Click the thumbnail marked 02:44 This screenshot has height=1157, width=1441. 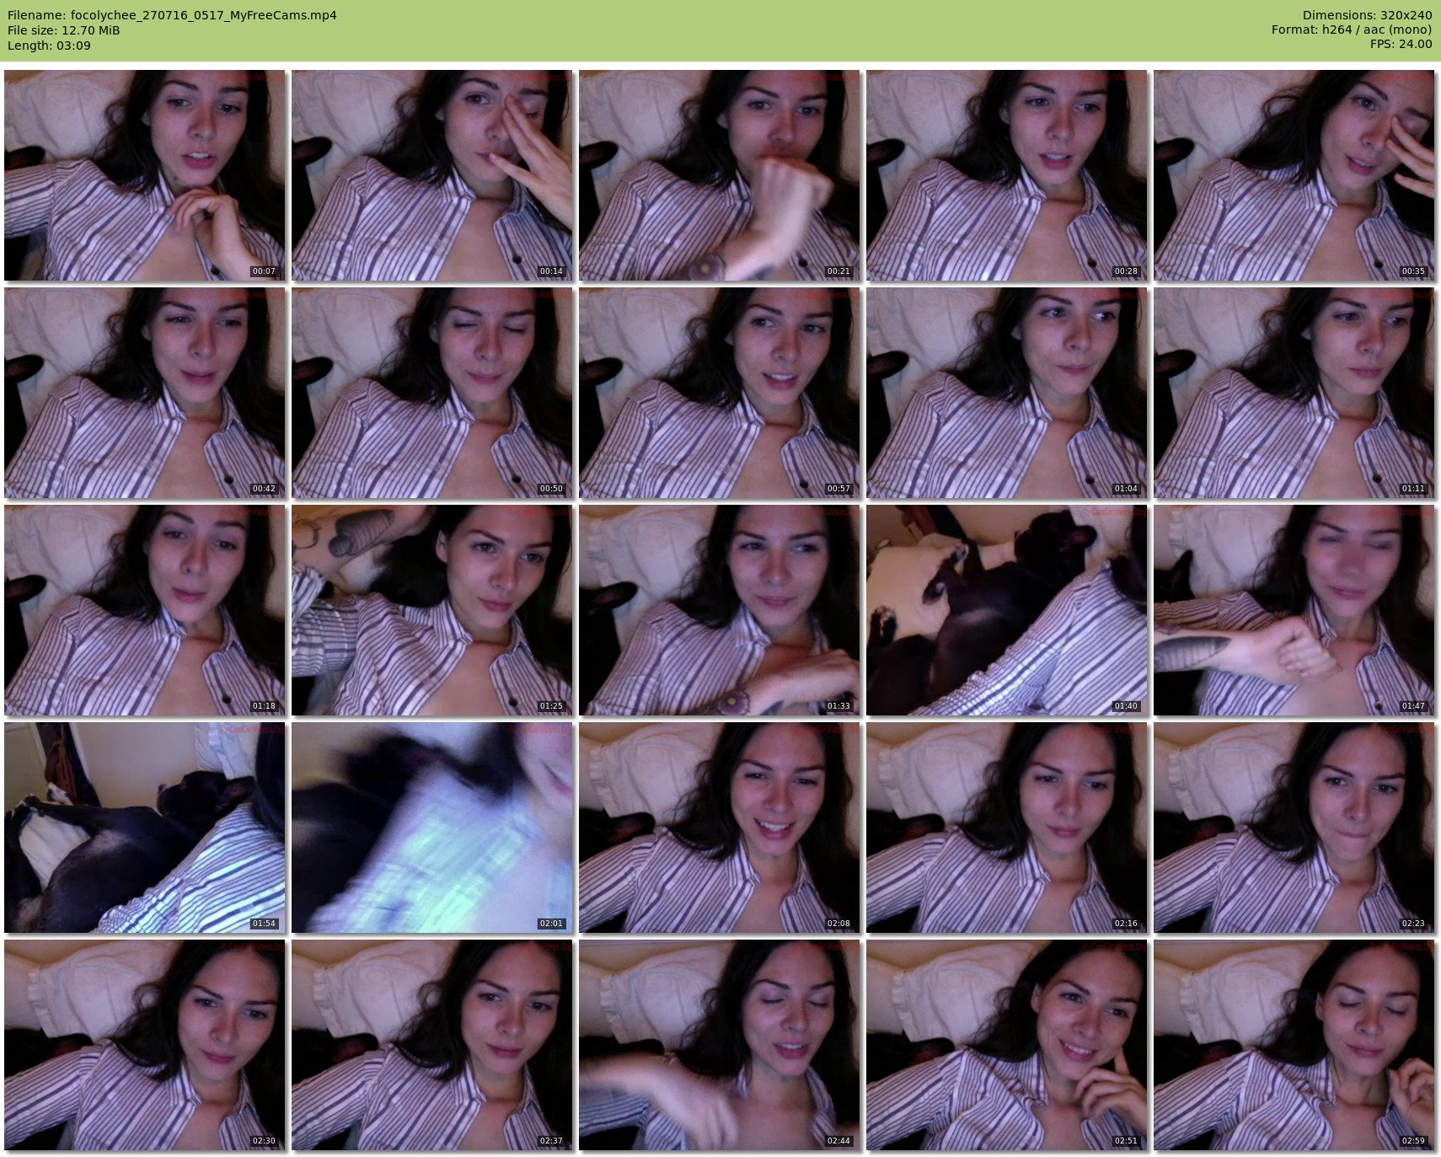click(x=720, y=1045)
